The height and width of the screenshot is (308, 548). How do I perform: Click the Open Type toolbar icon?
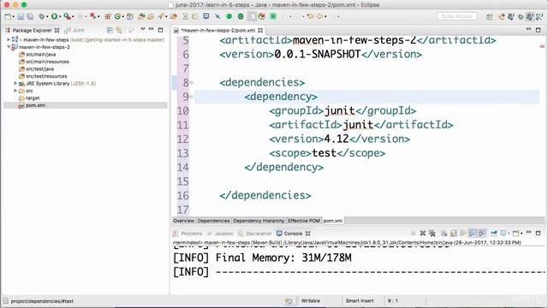tap(141, 16)
